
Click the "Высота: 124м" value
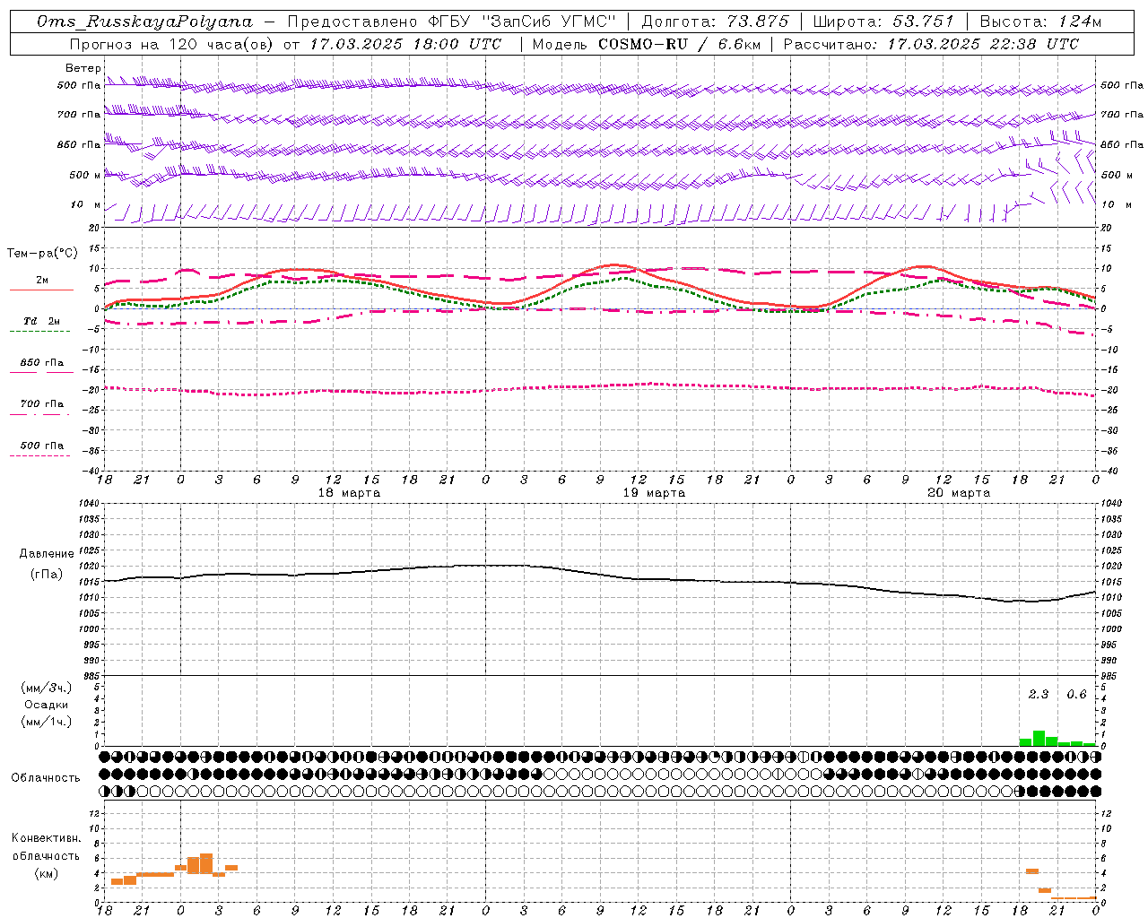click(1040, 22)
